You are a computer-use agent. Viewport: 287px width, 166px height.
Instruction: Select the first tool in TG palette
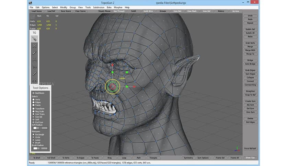34,39
